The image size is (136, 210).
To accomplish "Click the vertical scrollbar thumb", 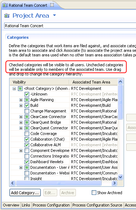I will (121, 101).
